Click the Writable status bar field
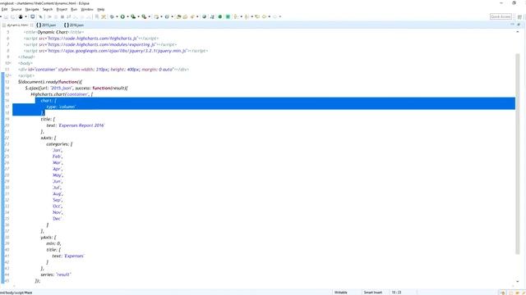 pyautogui.click(x=341, y=293)
